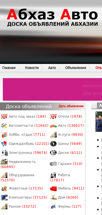Open the Главная menu item
This screenshot has width=102, height=215.
(9, 68)
